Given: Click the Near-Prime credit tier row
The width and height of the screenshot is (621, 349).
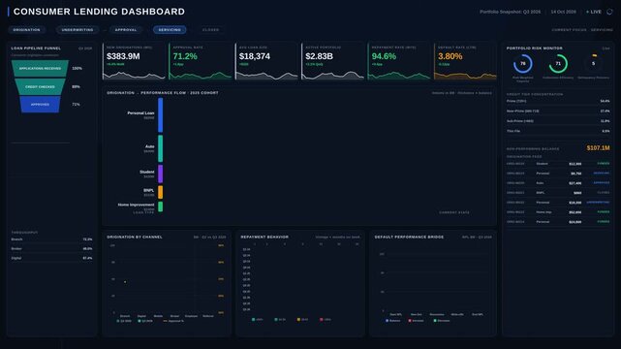Looking at the screenshot, I should pyautogui.click(x=558, y=111).
